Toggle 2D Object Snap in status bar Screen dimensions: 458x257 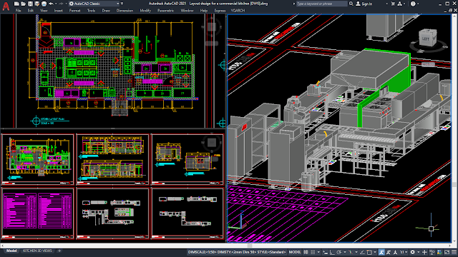coord(369,252)
